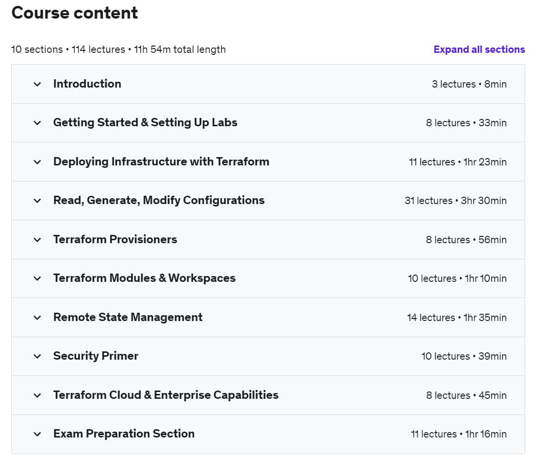Image resolution: width=534 pixels, height=460 pixels.
Task: Expand the Introduction section chevron
Action: (37, 84)
